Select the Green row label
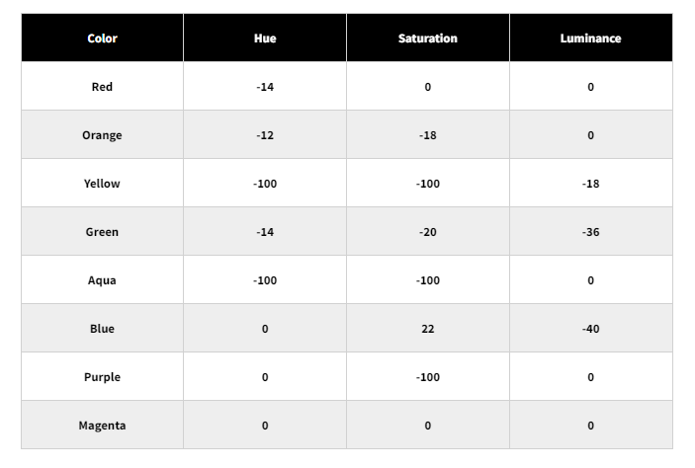 [x=102, y=232]
